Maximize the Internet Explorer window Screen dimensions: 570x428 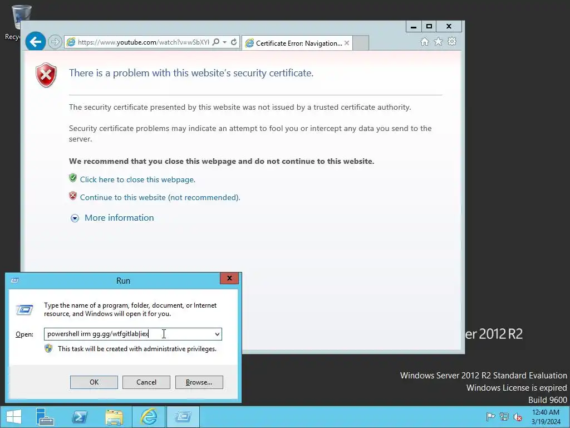(x=429, y=27)
